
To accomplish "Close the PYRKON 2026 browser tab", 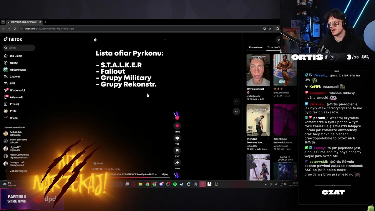I will point(40,22).
